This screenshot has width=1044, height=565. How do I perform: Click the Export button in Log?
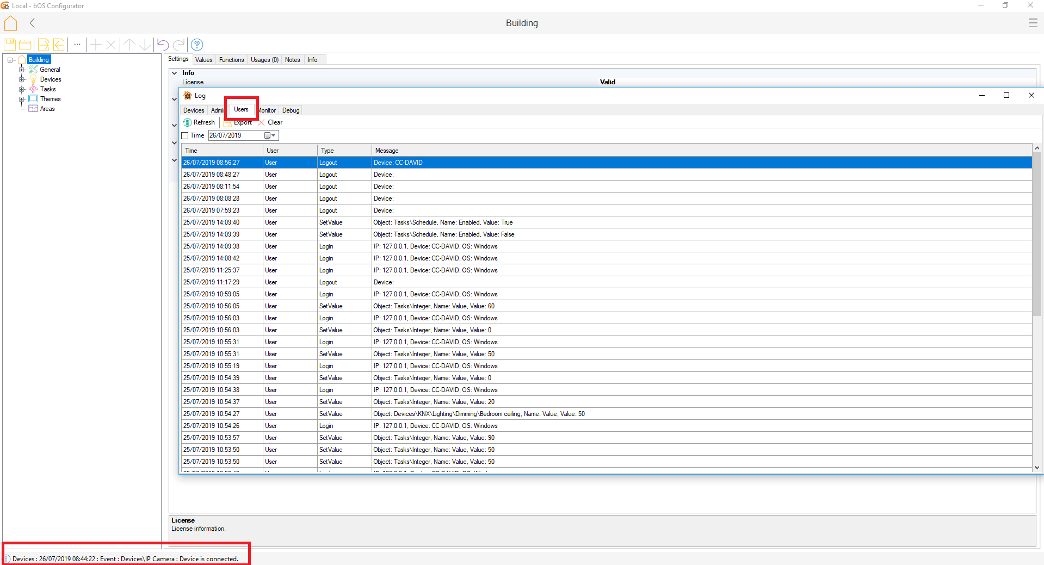pyautogui.click(x=239, y=123)
